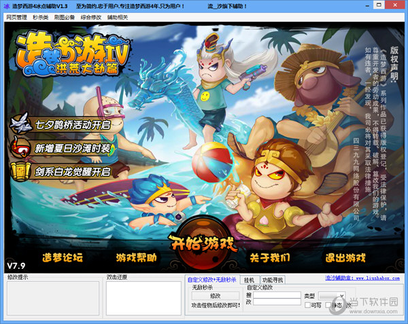Switch to the 功能寻找 tab

tap(273, 280)
